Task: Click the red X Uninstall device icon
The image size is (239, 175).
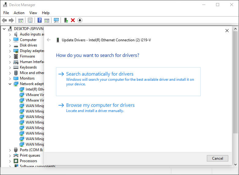Action: pyautogui.click(x=73, y=20)
